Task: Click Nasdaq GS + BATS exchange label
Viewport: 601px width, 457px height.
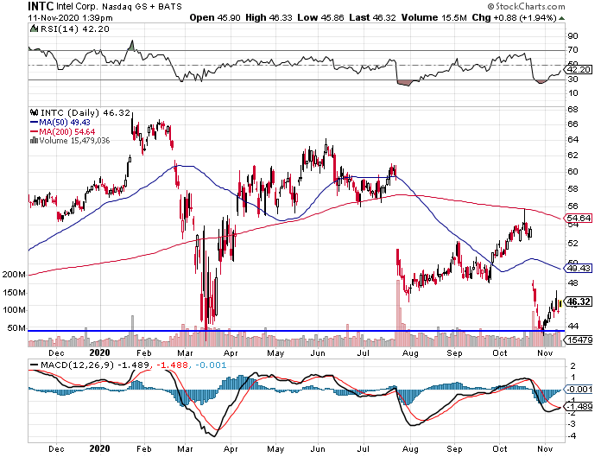Action: [x=142, y=6]
